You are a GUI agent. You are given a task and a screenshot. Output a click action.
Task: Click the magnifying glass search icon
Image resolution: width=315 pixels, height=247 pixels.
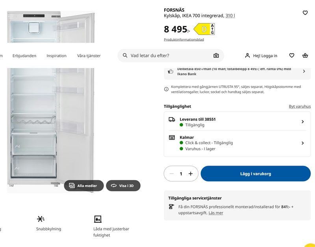(125, 55)
